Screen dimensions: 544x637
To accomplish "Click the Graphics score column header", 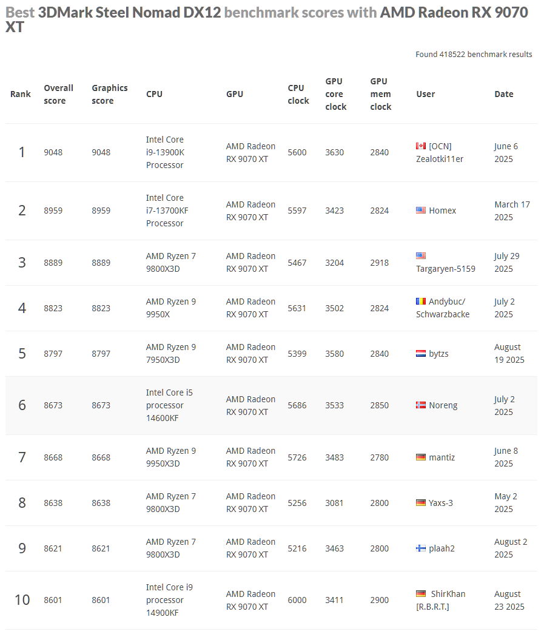I will pos(109,94).
